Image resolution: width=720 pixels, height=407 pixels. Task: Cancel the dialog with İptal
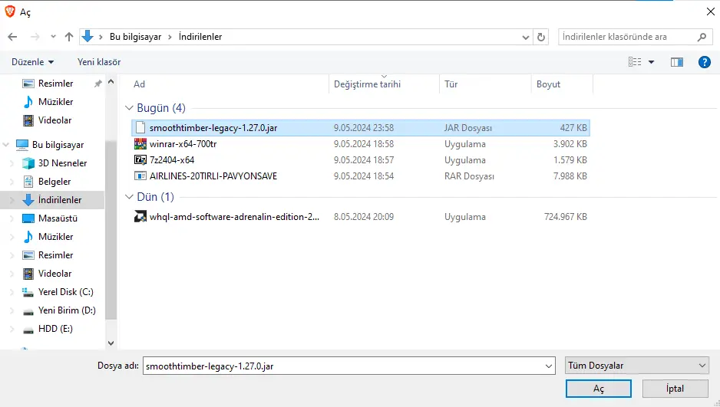[675, 389]
